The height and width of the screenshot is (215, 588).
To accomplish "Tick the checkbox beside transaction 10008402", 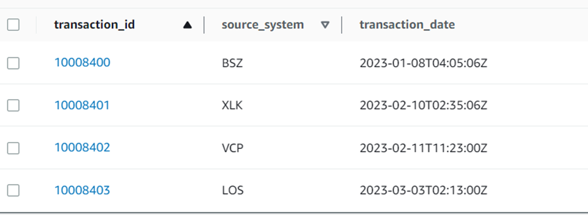I will pos(14,148).
